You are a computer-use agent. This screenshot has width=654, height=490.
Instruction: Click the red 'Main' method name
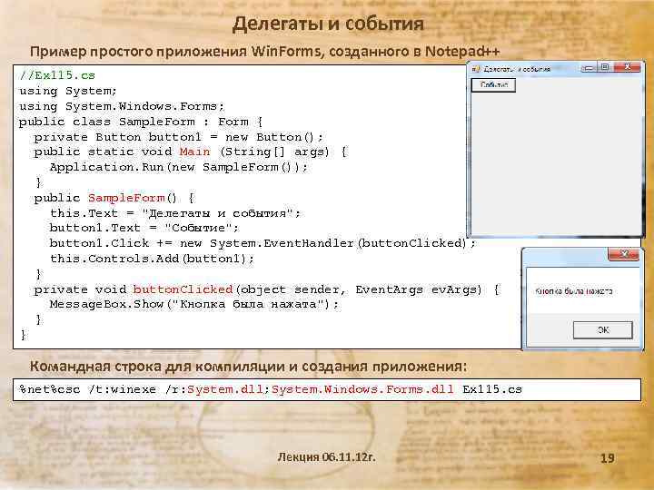(x=194, y=152)
